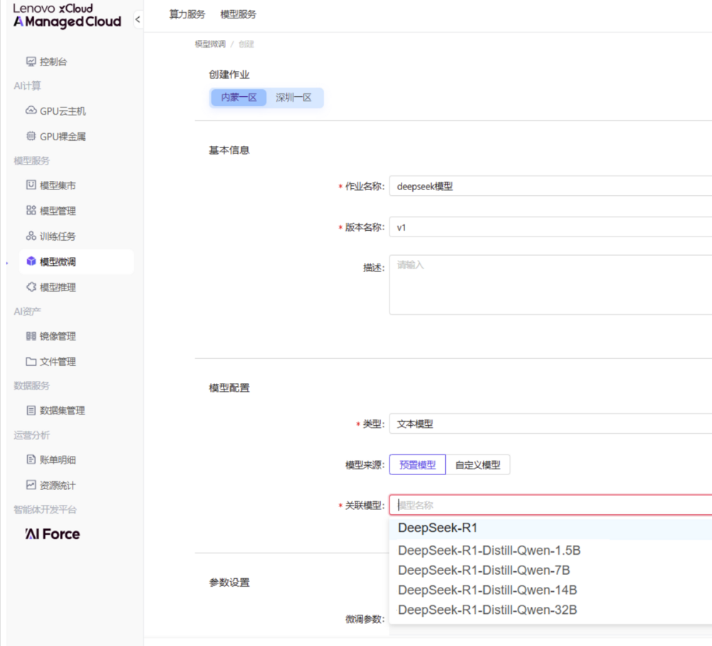Viewport: 712px width, 646px height.
Task: Click the 作业名称 input field
Action: (x=550, y=186)
